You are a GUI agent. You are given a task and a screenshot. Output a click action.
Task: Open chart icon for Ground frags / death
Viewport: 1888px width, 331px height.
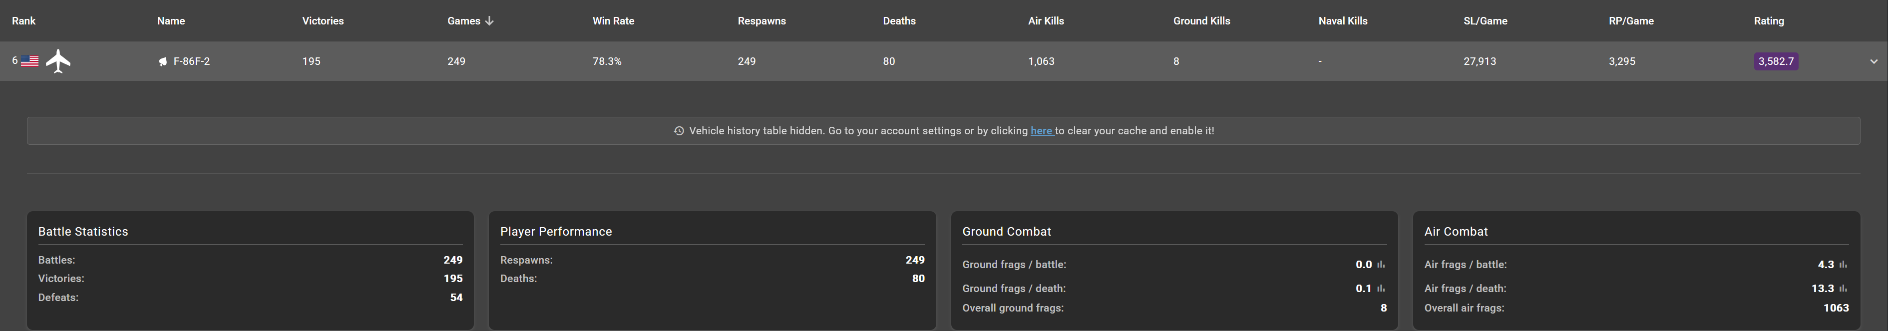point(1381,289)
